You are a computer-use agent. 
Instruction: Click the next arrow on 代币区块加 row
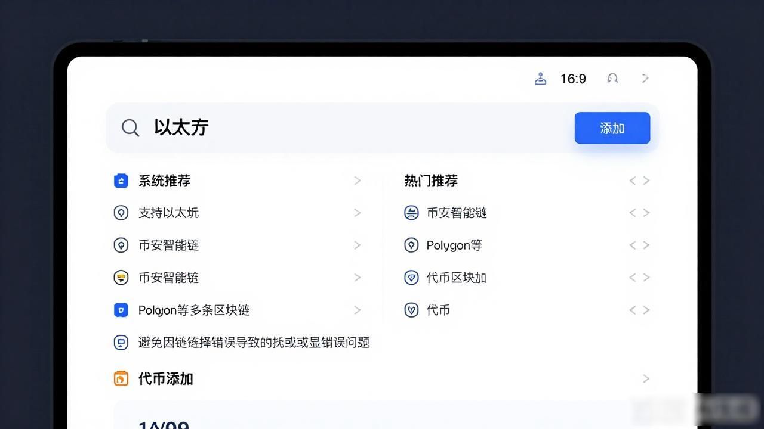646,278
